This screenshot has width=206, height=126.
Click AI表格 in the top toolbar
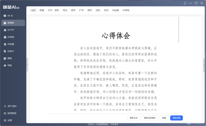pos(126,10)
